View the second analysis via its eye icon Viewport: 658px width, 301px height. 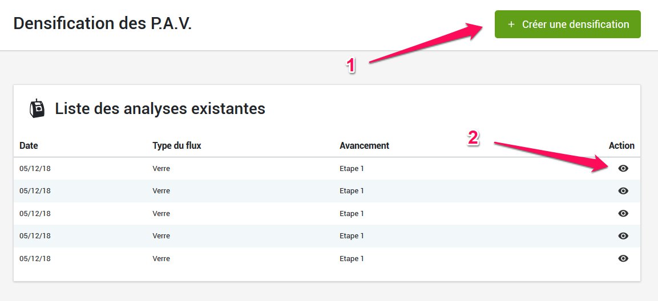[623, 191]
